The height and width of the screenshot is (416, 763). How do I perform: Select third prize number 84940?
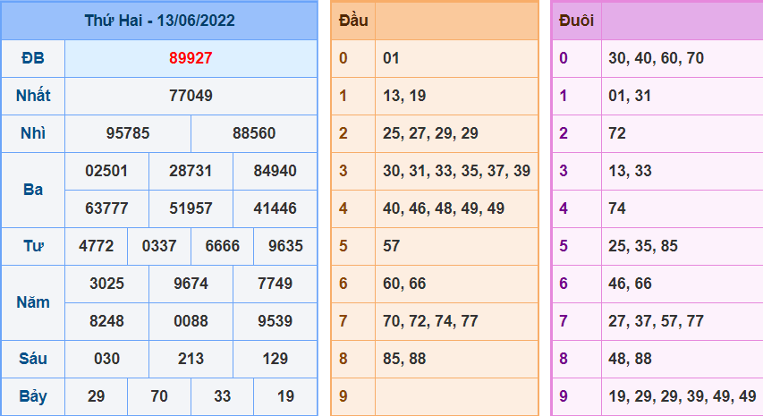pyautogui.click(x=275, y=171)
